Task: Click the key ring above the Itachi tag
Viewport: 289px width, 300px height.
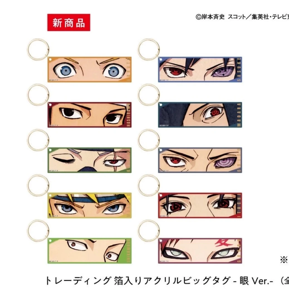Action: click(149, 185)
